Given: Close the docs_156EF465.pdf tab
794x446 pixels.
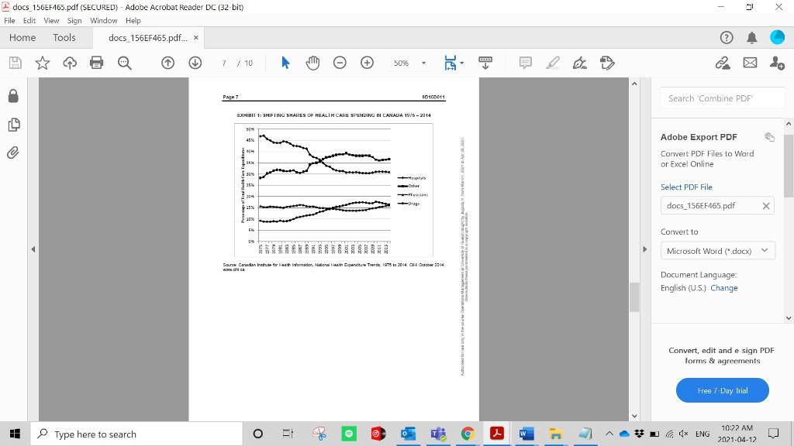Looking at the screenshot, I should pyautogui.click(x=196, y=37).
